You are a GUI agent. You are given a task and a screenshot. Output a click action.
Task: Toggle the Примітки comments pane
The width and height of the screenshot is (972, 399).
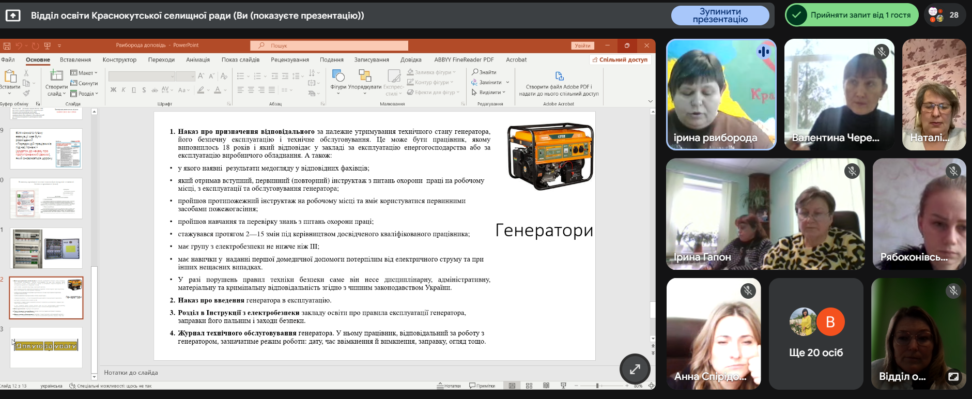pos(482,386)
